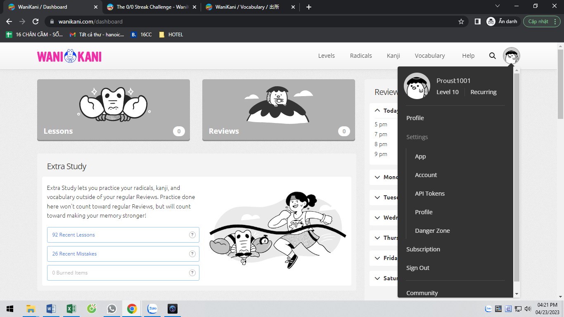Open the Danger Zone settings
The width and height of the screenshot is (564, 317).
(432, 231)
